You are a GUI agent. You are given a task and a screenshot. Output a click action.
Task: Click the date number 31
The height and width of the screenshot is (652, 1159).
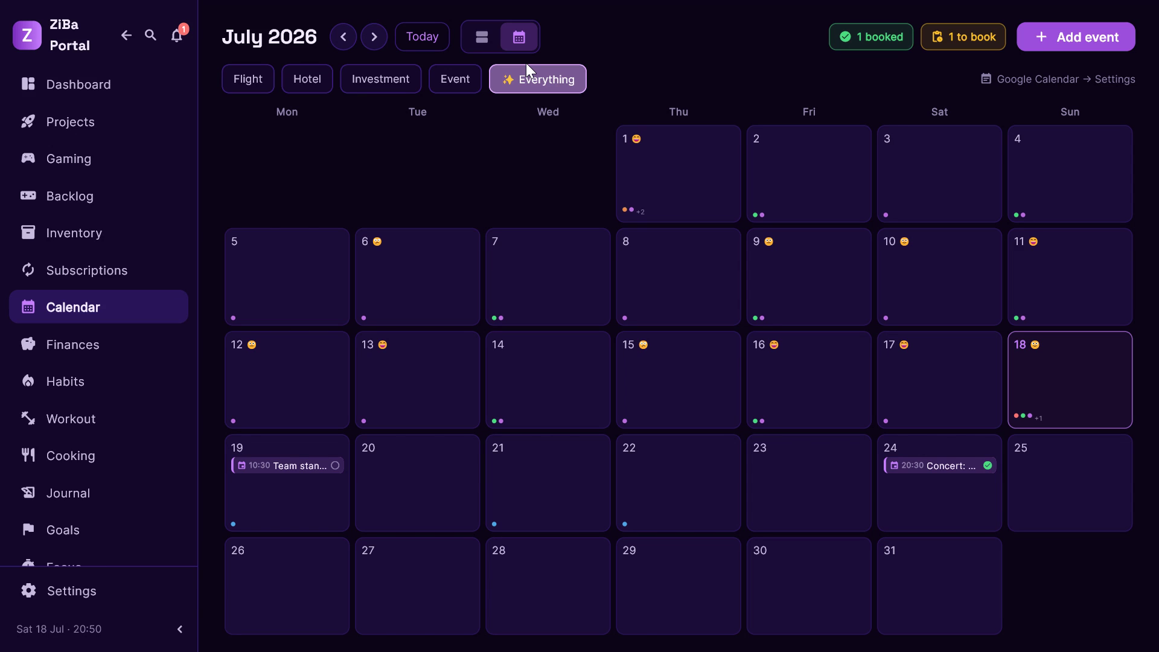(x=890, y=551)
